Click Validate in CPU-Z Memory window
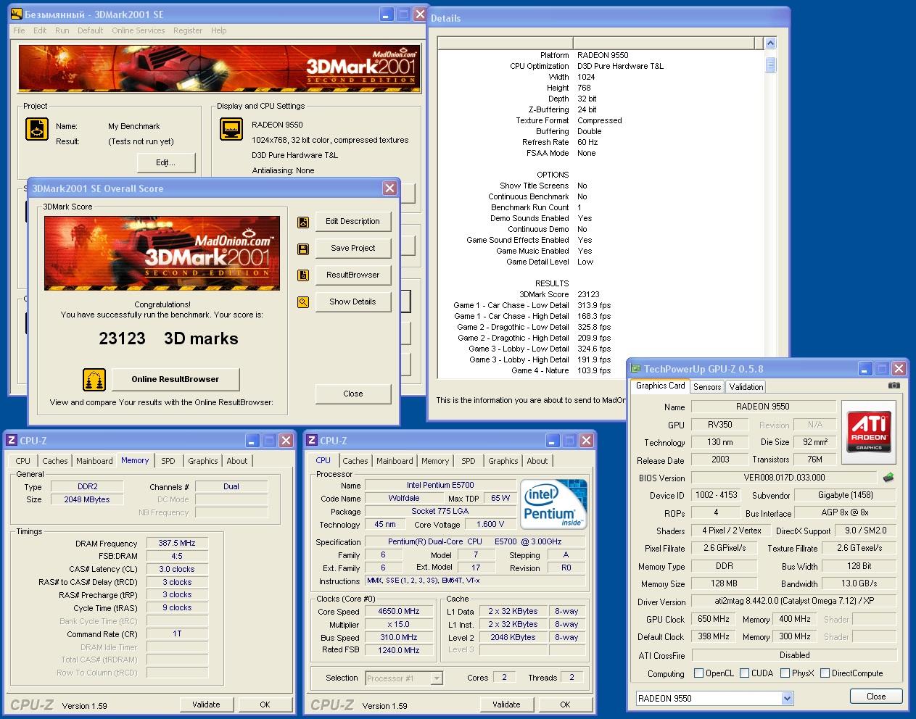 pos(206,705)
